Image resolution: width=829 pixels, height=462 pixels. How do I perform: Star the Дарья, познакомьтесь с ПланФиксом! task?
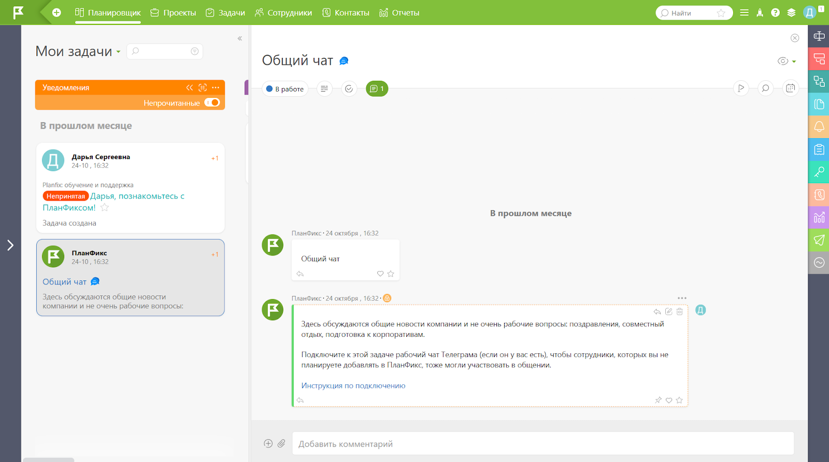click(105, 207)
